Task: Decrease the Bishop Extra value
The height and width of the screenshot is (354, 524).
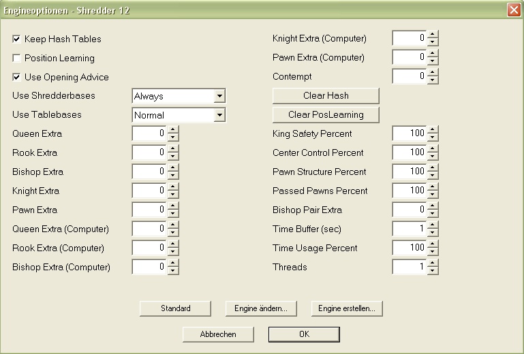Action: (x=173, y=176)
